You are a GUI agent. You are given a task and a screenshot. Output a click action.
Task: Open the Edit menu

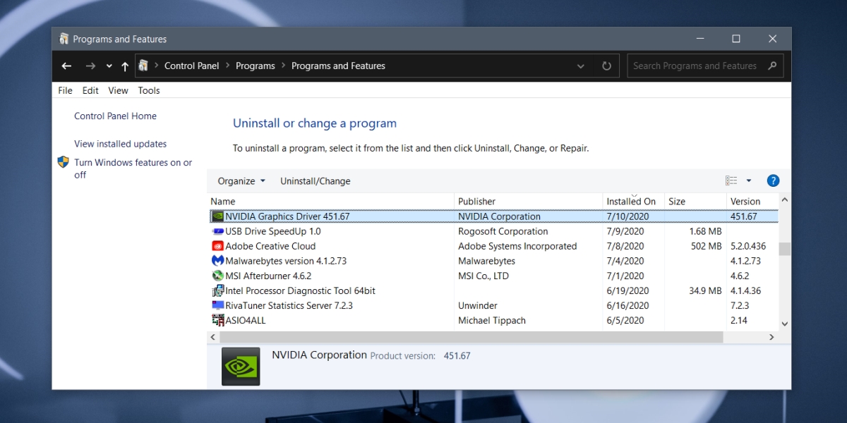tap(90, 90)
